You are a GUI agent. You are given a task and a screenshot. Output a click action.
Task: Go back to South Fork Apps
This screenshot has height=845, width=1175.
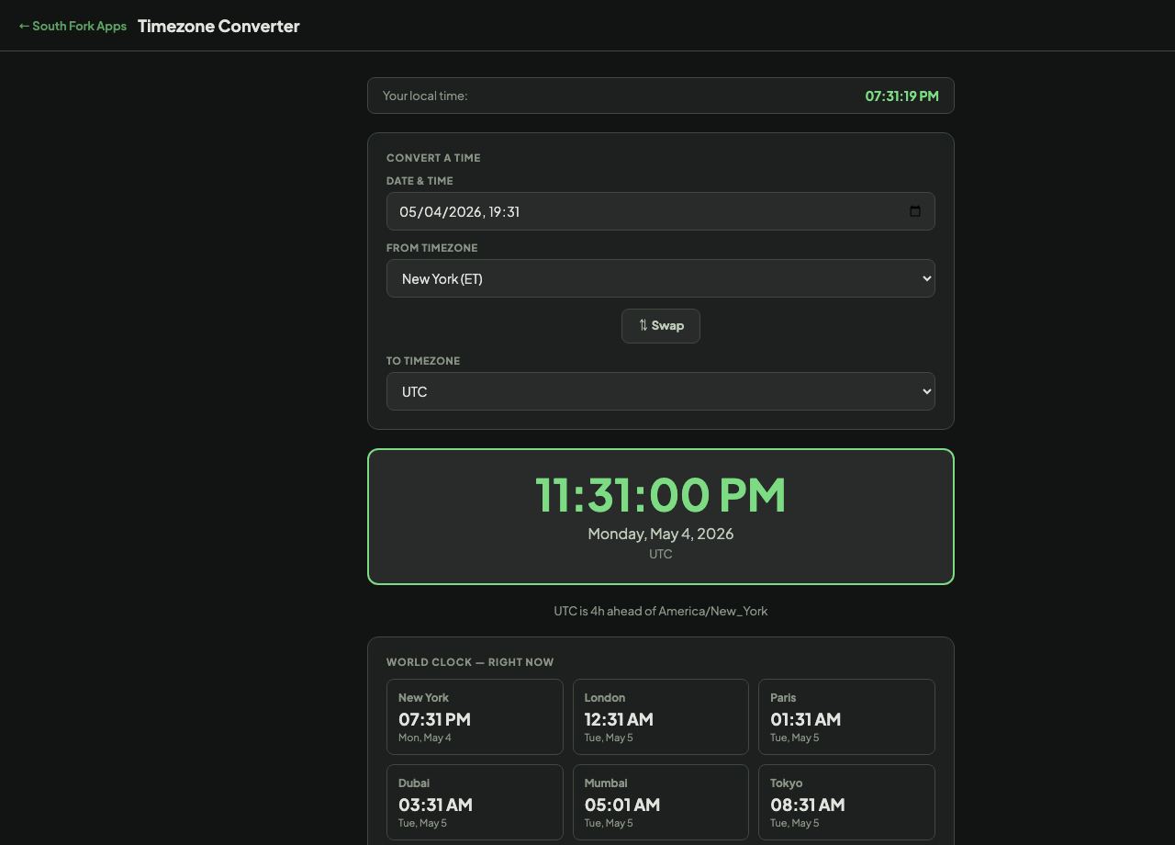(x=73, y=26)
